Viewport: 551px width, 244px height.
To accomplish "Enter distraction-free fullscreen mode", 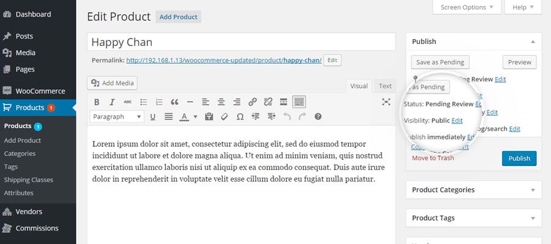I will tap(386, 102).
